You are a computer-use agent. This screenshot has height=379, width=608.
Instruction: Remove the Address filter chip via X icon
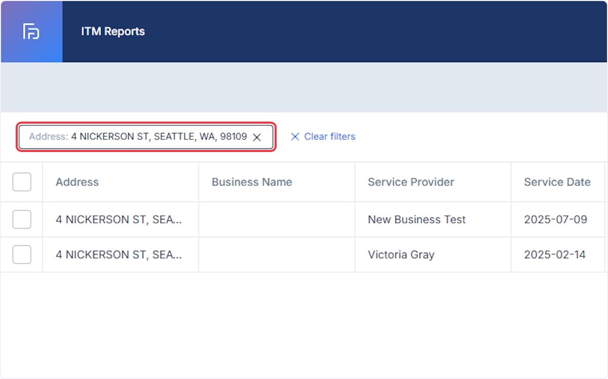(257, 137)
